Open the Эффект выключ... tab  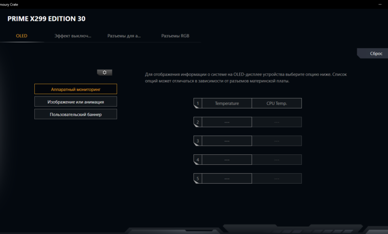(x=73, y=36)
